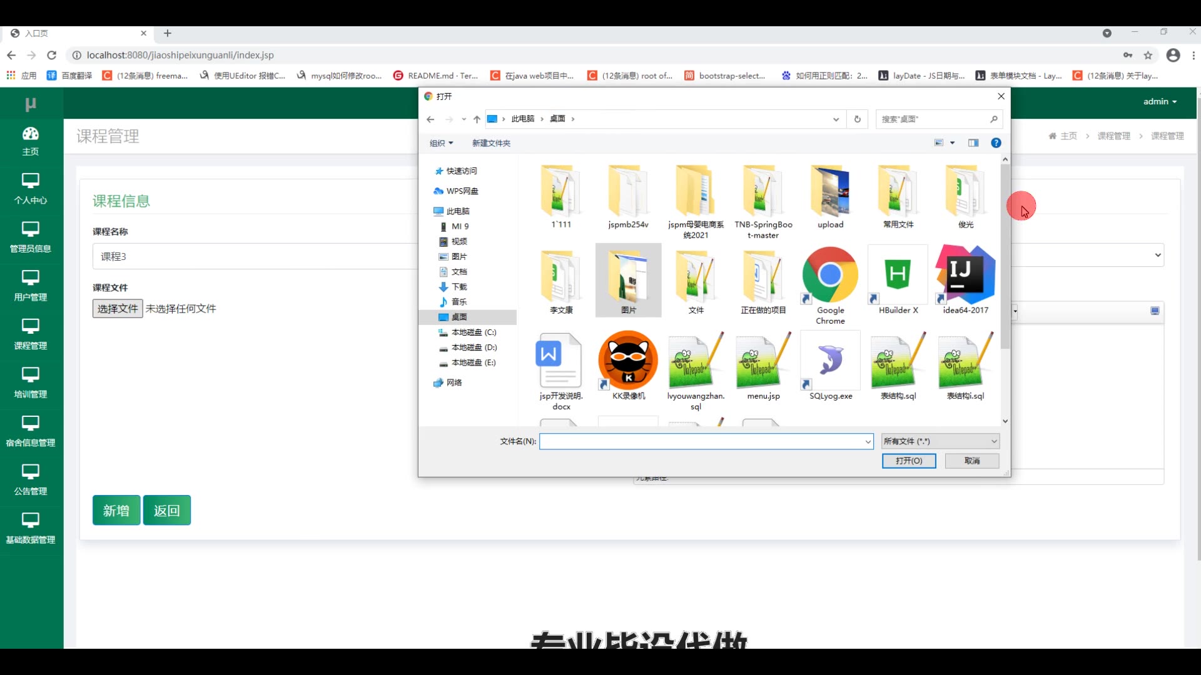1201x675 pixels.
Task: Select the 俊光 folder
Action: point(966,197)
